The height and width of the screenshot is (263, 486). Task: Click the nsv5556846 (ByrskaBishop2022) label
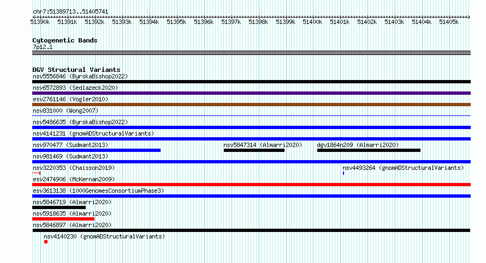coord(80,76)
